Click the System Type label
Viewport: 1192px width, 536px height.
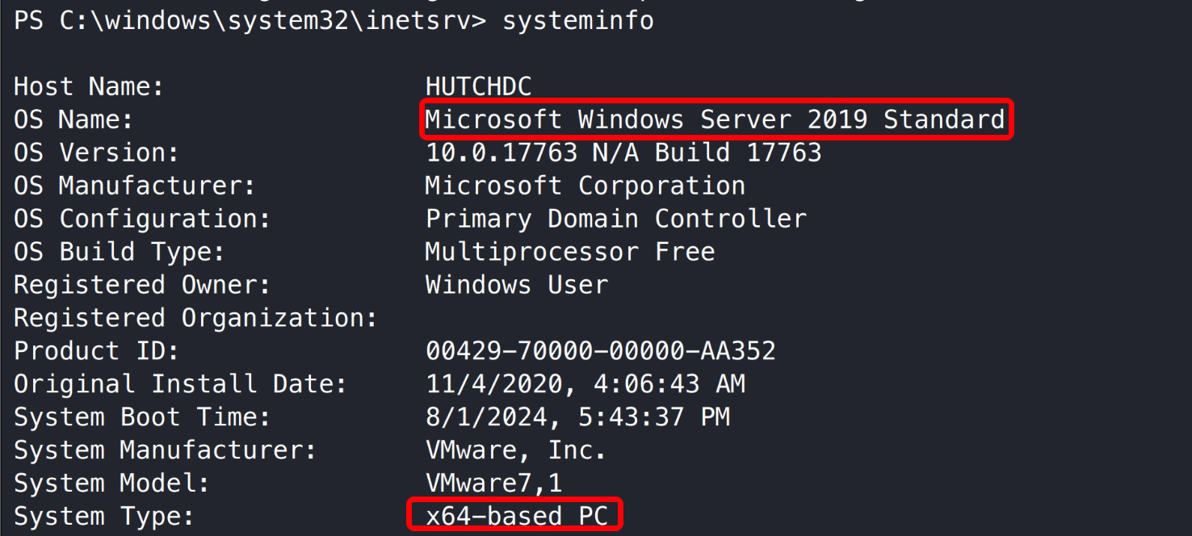tap(104, 517)
